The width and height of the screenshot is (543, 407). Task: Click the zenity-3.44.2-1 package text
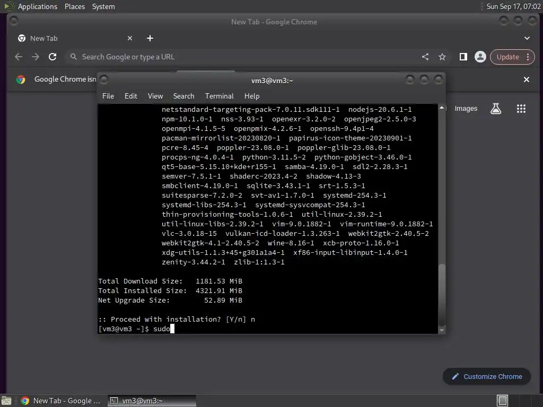193,262
